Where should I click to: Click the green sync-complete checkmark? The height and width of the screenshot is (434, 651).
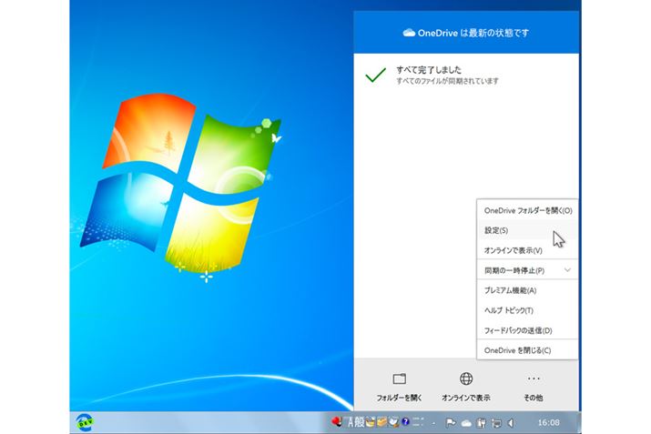[x=375, y=75]
